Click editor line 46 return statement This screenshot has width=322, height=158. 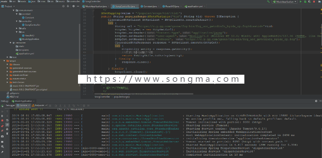point(152,56)
